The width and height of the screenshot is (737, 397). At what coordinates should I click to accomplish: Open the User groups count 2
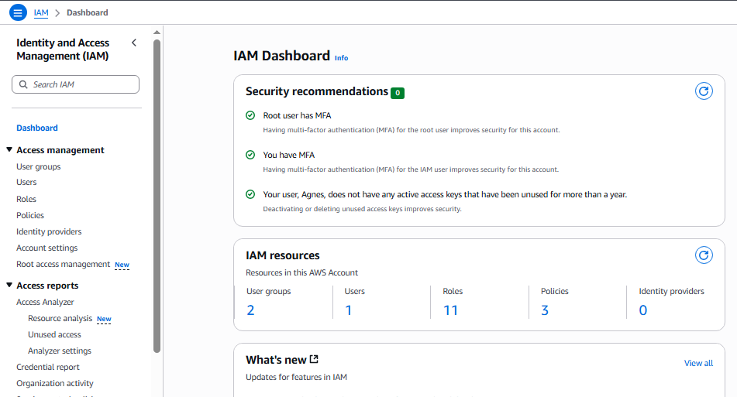point(250,310)
